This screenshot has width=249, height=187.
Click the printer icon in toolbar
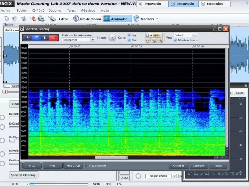pos(41,19)
